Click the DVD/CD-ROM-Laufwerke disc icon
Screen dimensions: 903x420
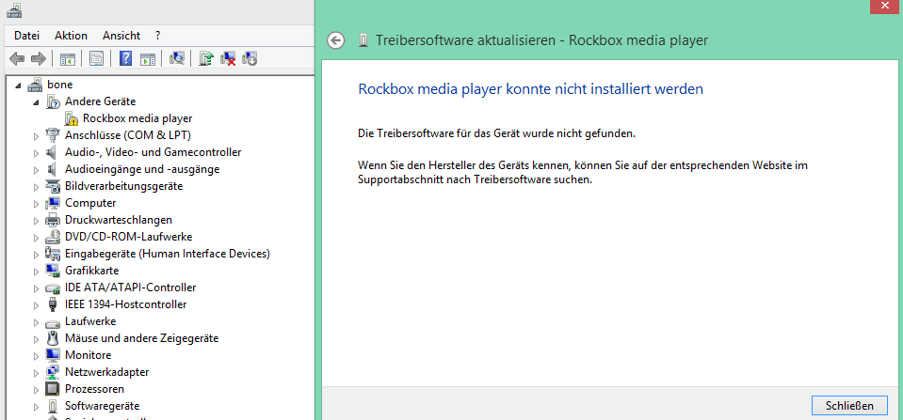[53, 237]
